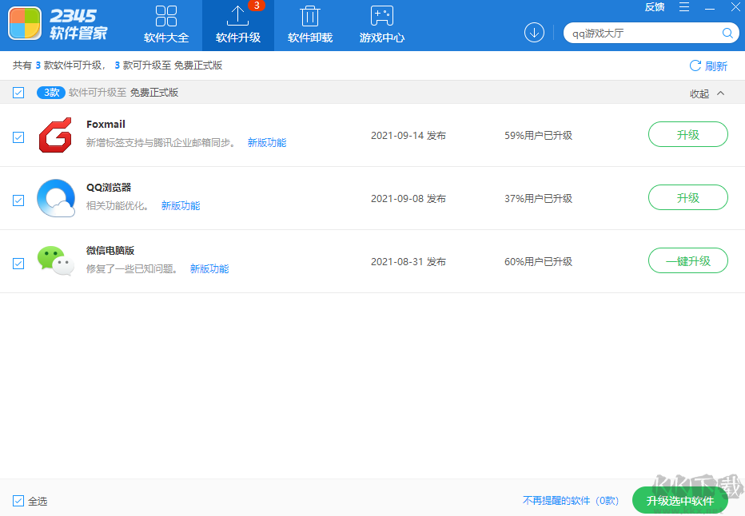This screenshot has width=745, height=516.
Task: Click the QQ浏览器 application icon
Action: pyautogui.click(x=55, y=199)
